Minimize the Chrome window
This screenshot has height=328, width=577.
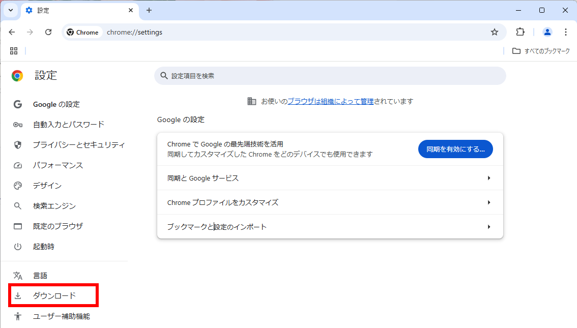click(518, 10)
